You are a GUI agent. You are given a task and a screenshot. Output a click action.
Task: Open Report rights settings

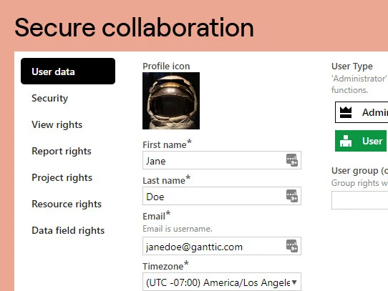(62, 151)
